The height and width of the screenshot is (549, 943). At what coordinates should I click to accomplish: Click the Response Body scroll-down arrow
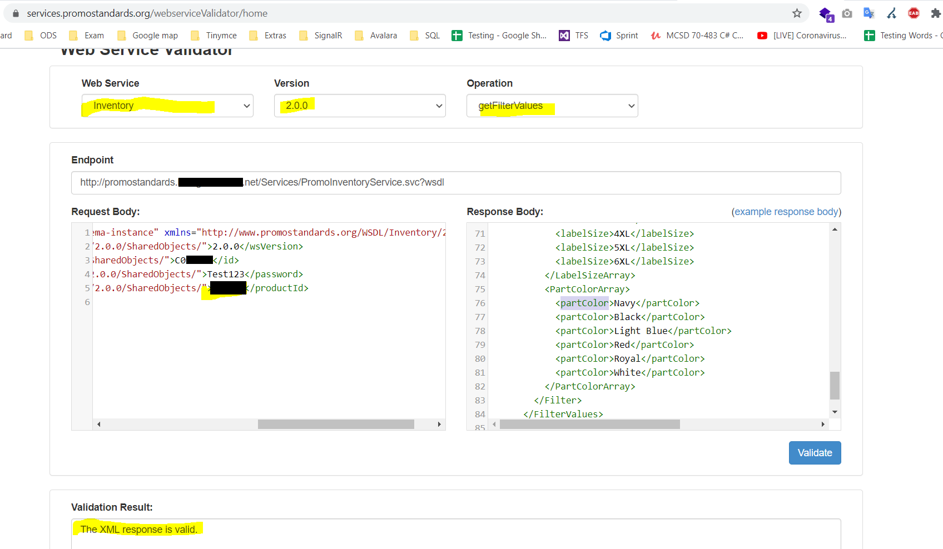(x=835, y=412)
